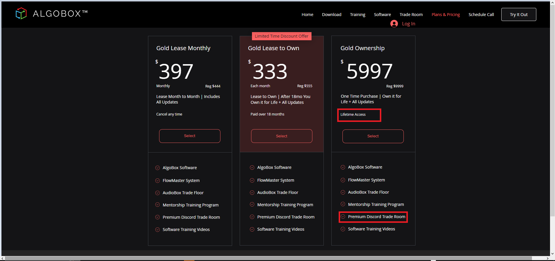Click check icon for FlowMaster System in Gold Ownership
Viewport: 555px width, 261px height.
point(343,180)
